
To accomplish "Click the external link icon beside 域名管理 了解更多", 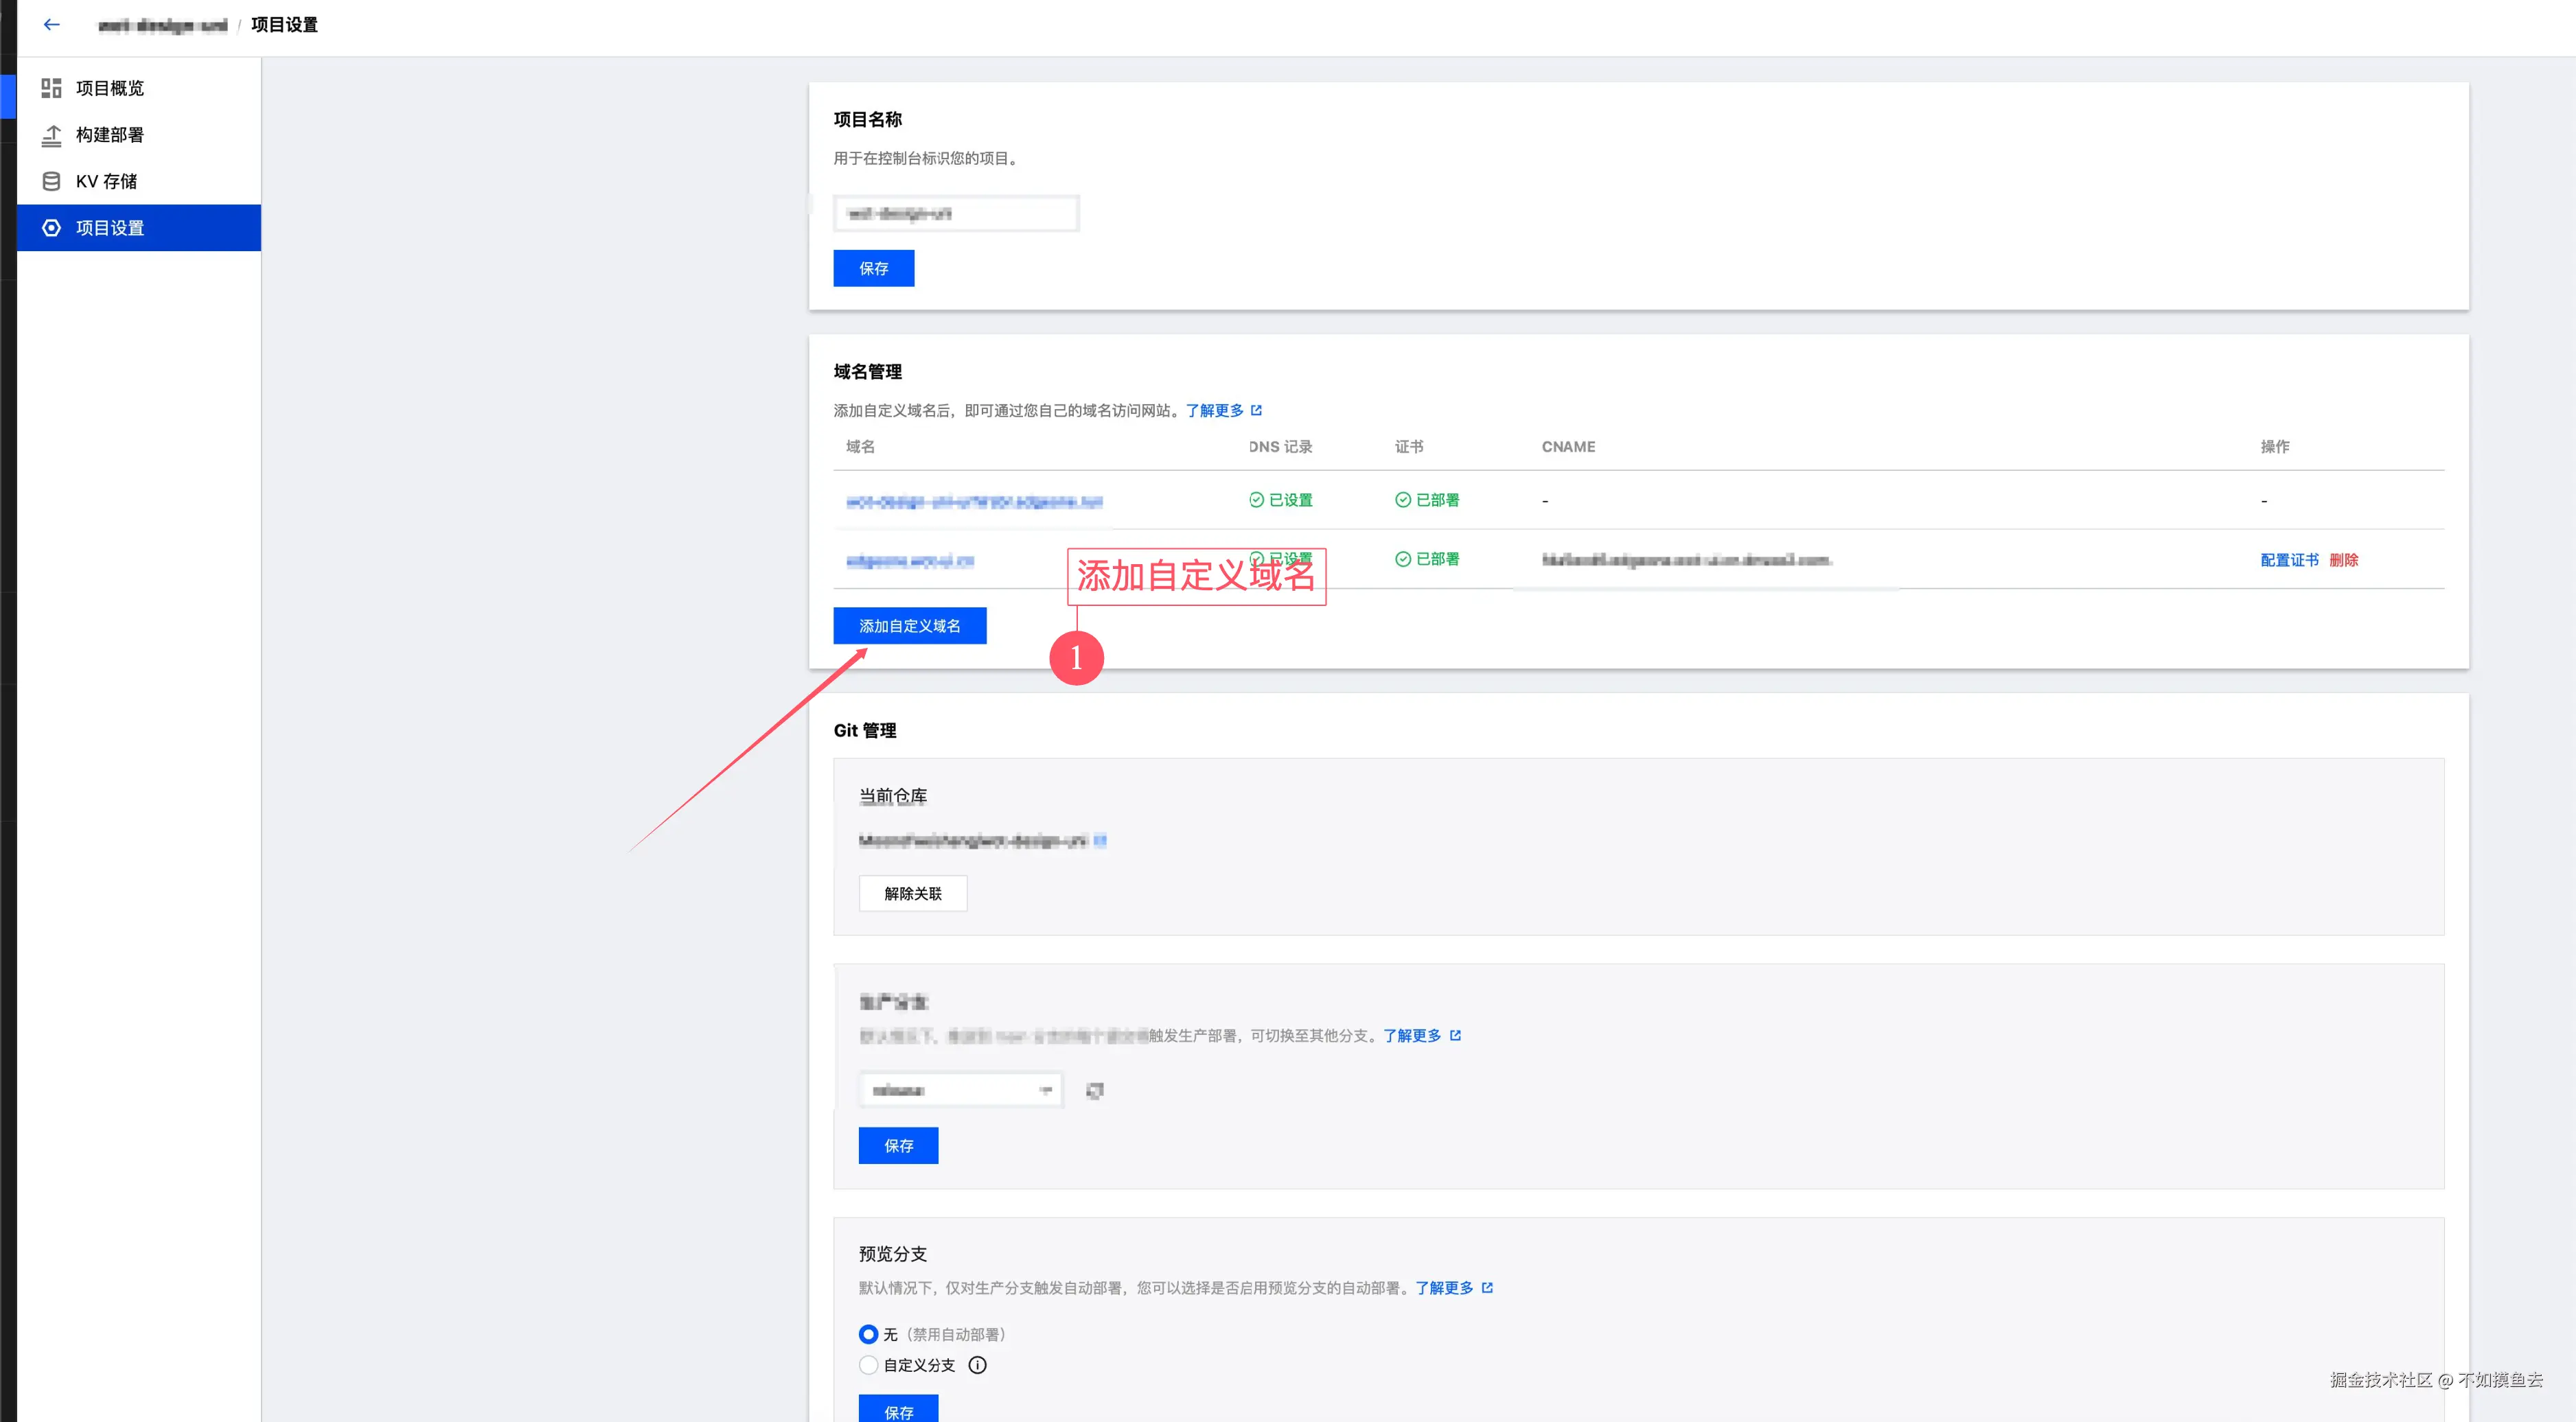I will [x=1257, y=410].
